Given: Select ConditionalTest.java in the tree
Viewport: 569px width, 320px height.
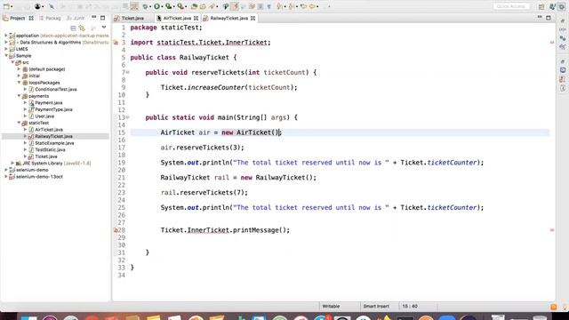Looking at the screenshot, I should click(x=56, y=89).
